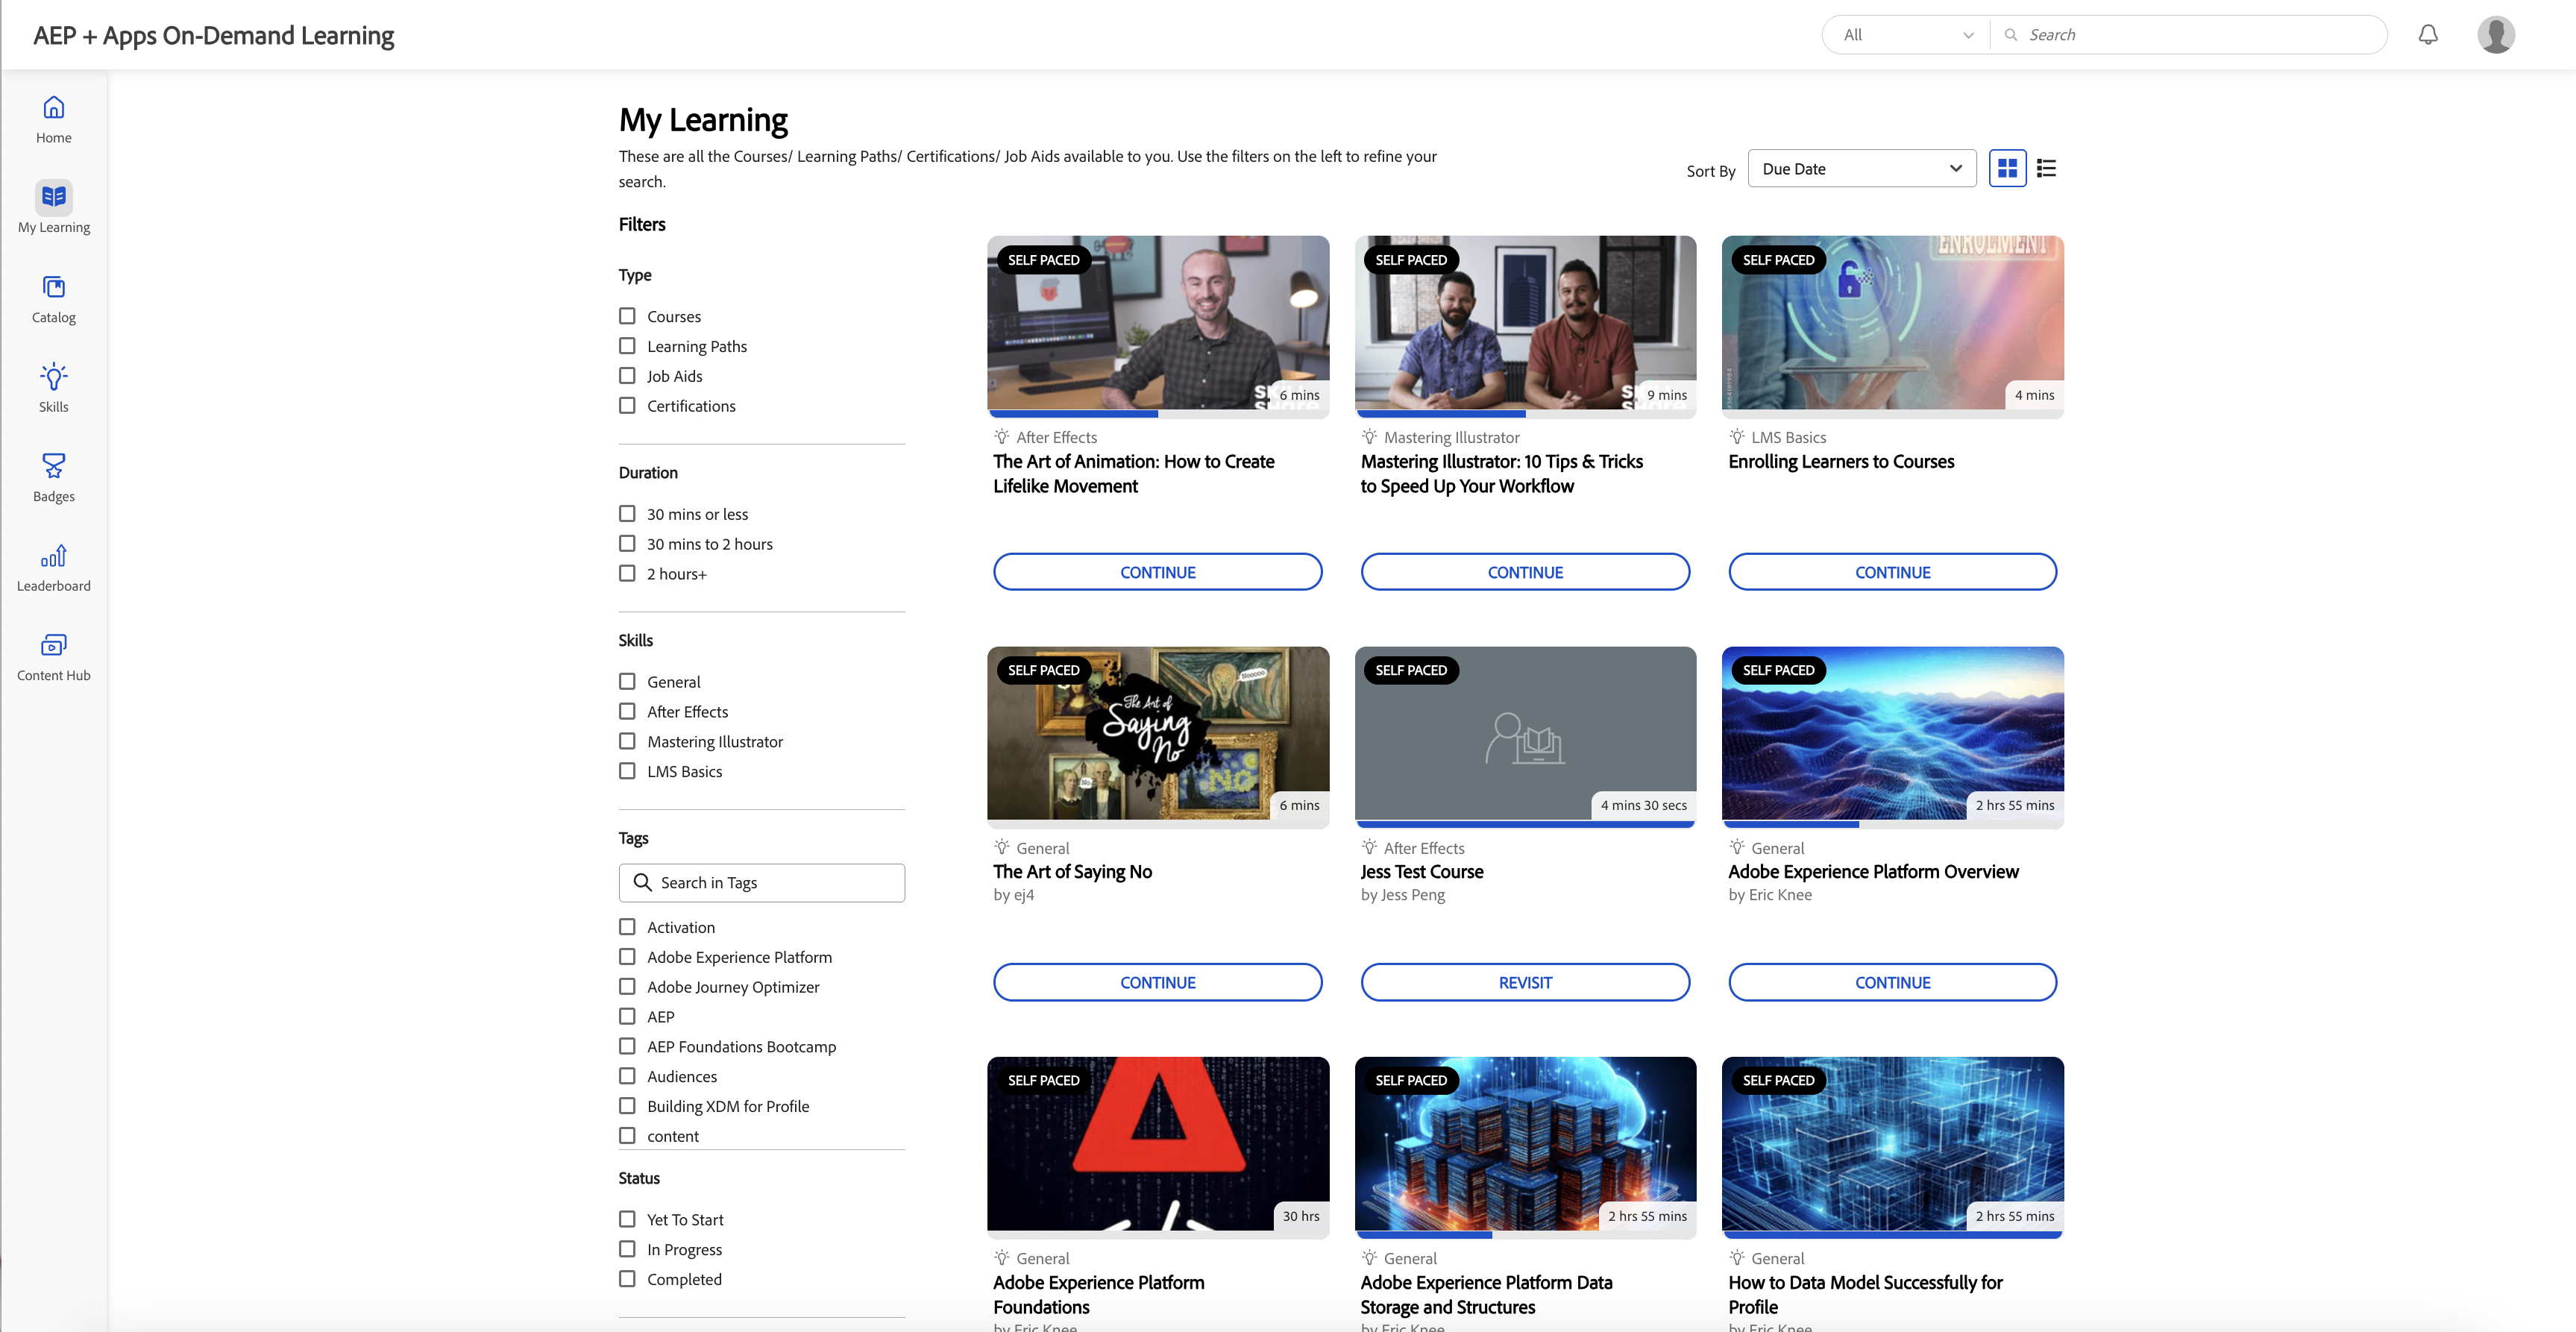Screen dimensions: 2576x1332
Task: Select the Yet To Start status
Action: pyautogui.click(x=627, y=1220)
